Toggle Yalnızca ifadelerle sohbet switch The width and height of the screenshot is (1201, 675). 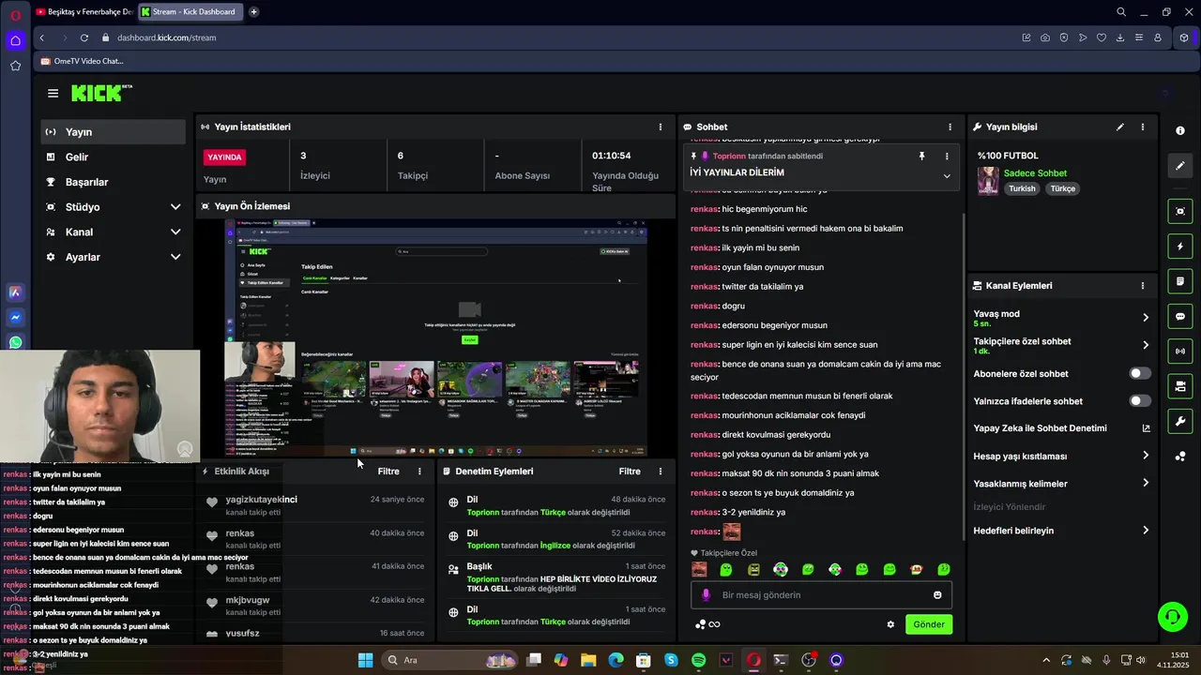click(x=1139, y=401)
